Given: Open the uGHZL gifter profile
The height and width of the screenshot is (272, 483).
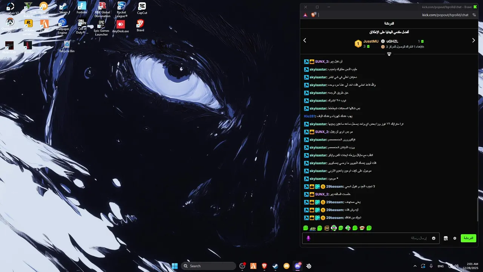Looking at the screenshot, I should tap(392, 42).
